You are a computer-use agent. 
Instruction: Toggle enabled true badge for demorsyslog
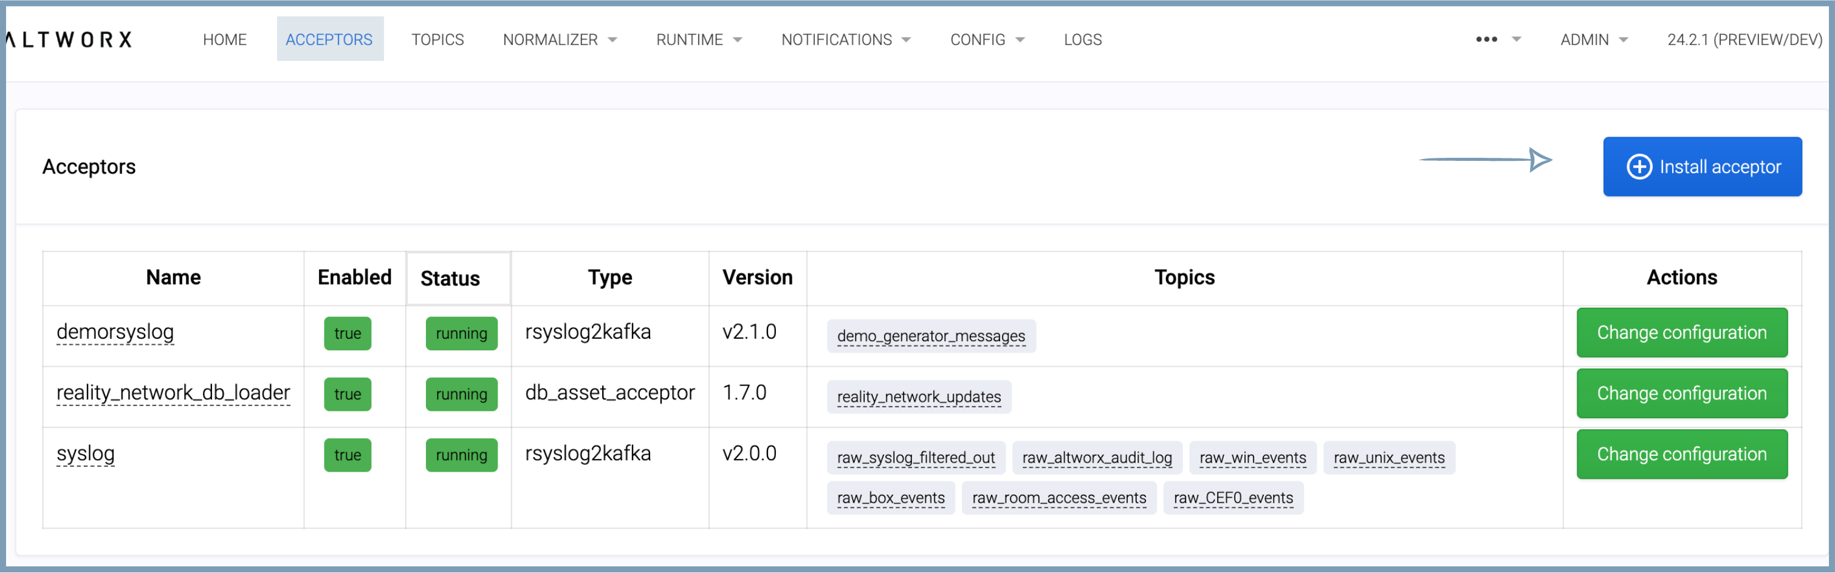[347, 334]
